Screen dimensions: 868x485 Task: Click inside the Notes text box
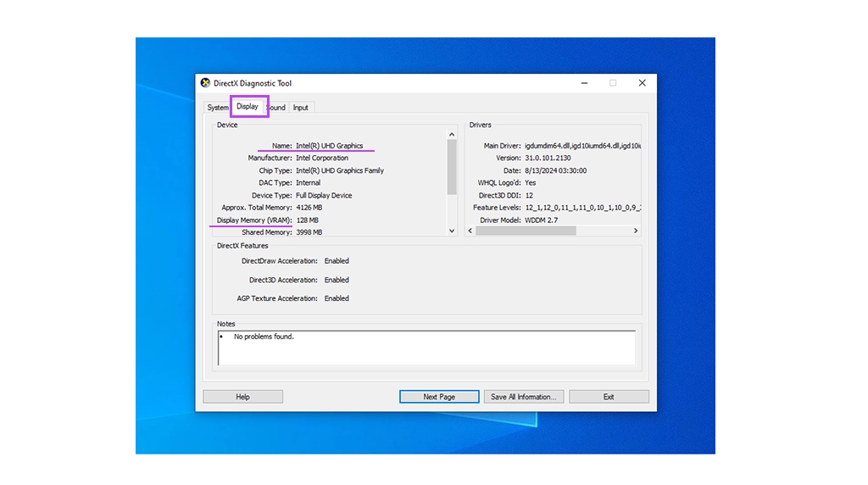pyautogui.click(x=427, y=348)
